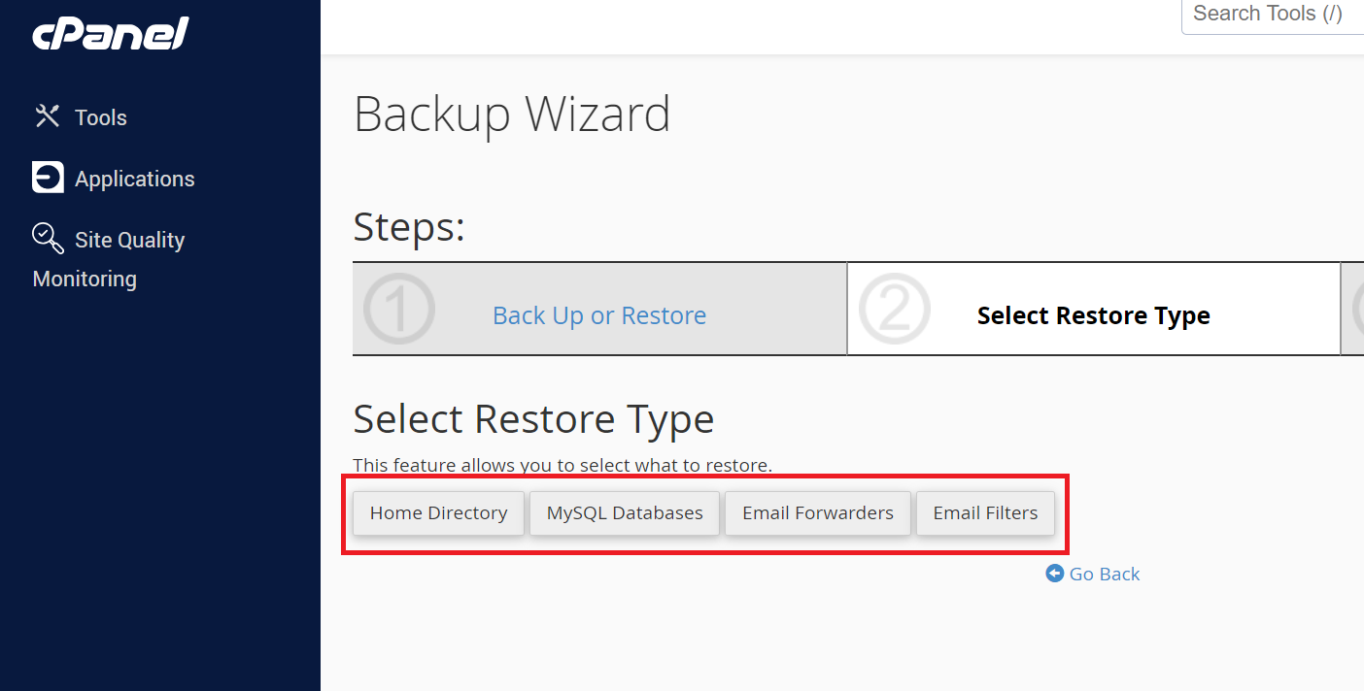The height and width of the screenshot is (691, 1364).
Task: Click the Tools wrench-and-screwdriver icon
Action: pyautogui.click(x=48, y=116)
